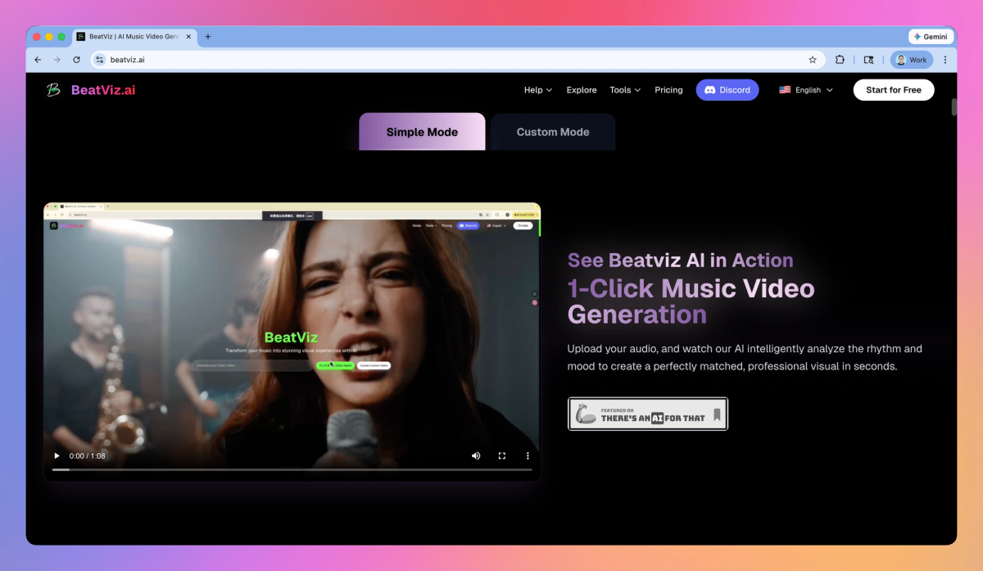Expand the Tools menu

[x=624, y=90]
